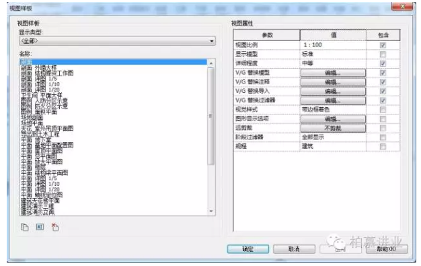Uncheck include for V/G 替换模型
The image size is (421, 266).
click(x=383, y=73)
